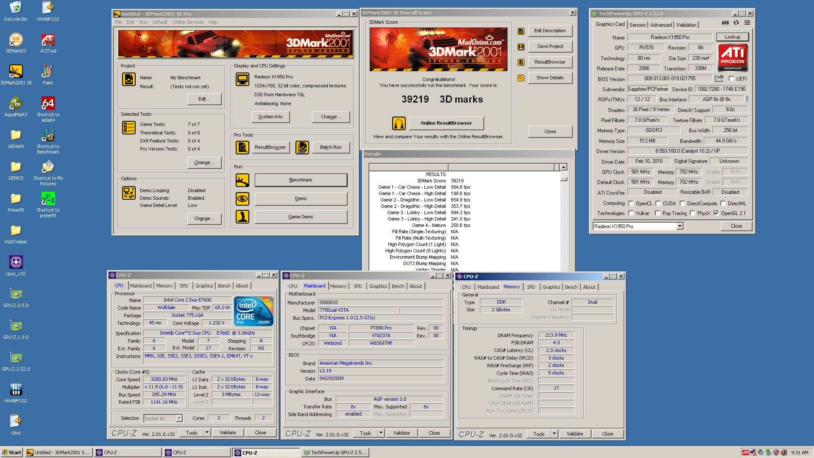Switch to Untitled - 3DMark2001 taskbar item
The width and height of the screenshot is (814, 458).
59,452
